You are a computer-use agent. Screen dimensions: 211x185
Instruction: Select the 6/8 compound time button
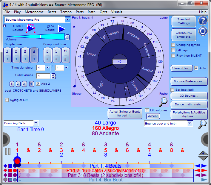47,55
